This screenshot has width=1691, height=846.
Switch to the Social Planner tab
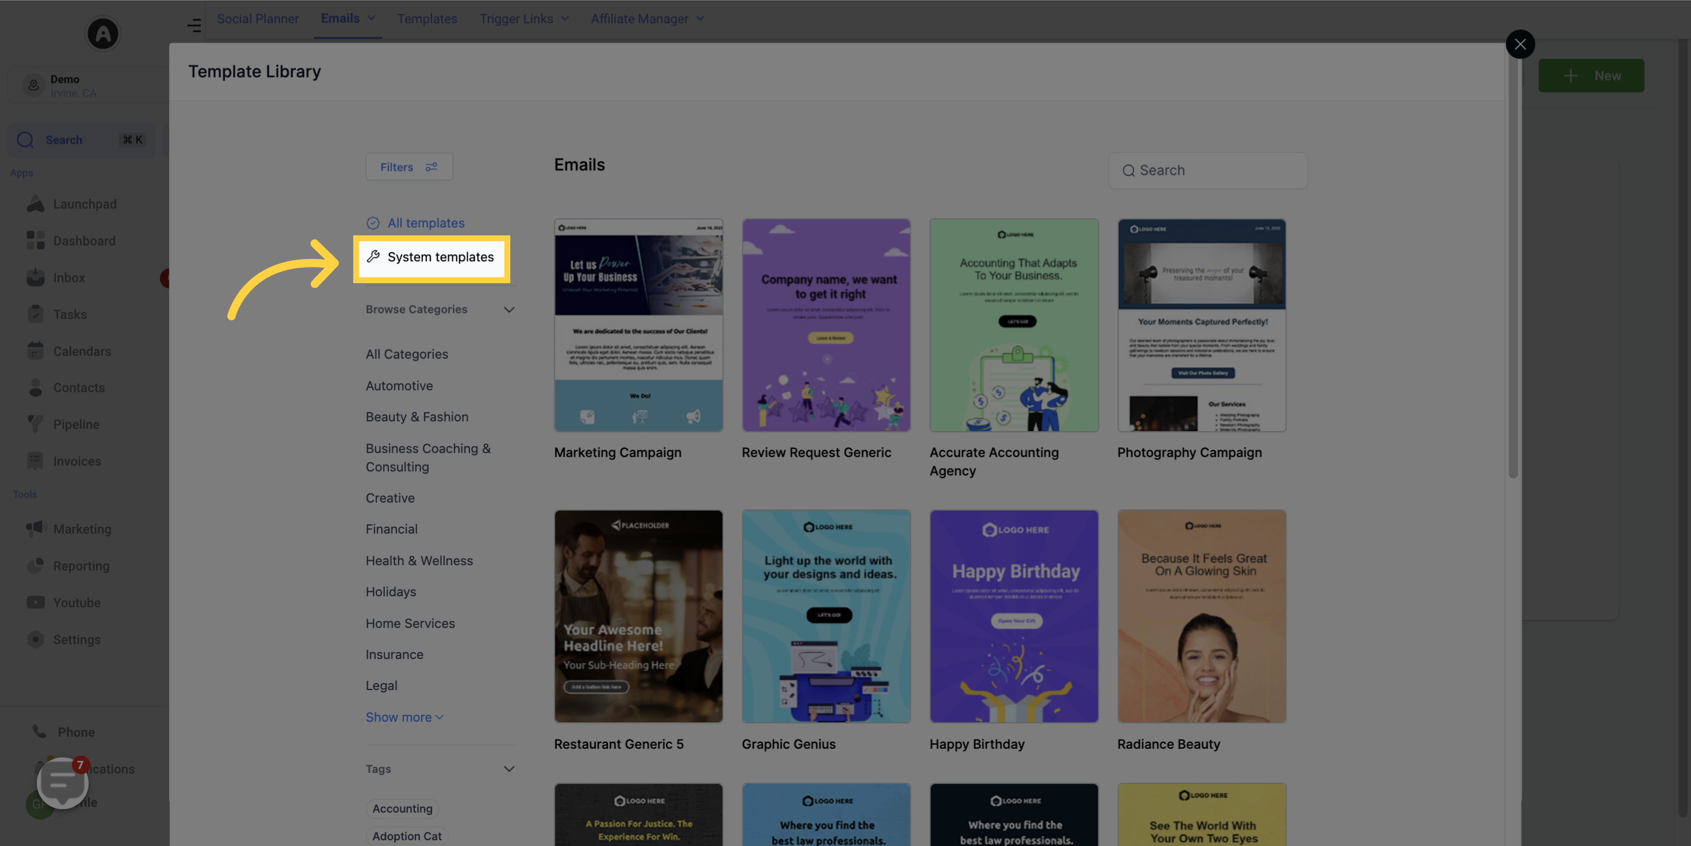click(x=258, y=19)
